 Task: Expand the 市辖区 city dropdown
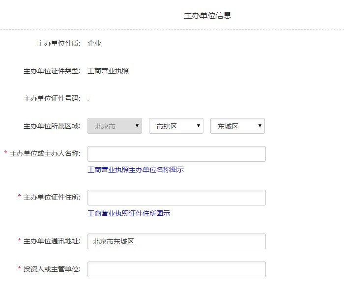click(x=176, y=126)
